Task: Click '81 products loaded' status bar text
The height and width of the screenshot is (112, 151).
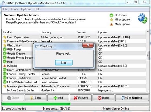Action: [14, 108]
